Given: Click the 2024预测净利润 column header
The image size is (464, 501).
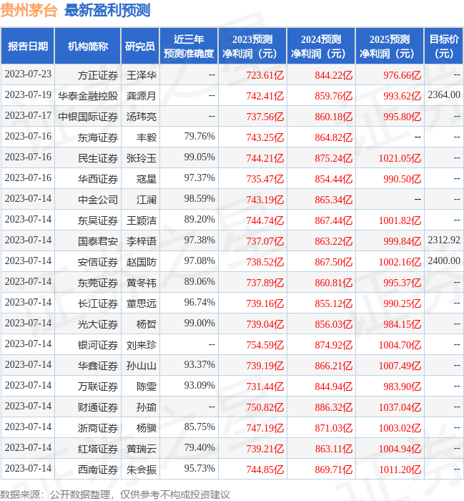Looking at the screenshot, I should tap(321, 47).
